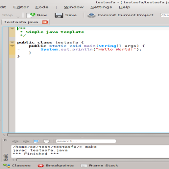Click the Build output scroll-left arrow
169x169 pixels.
tap(13, 160)
